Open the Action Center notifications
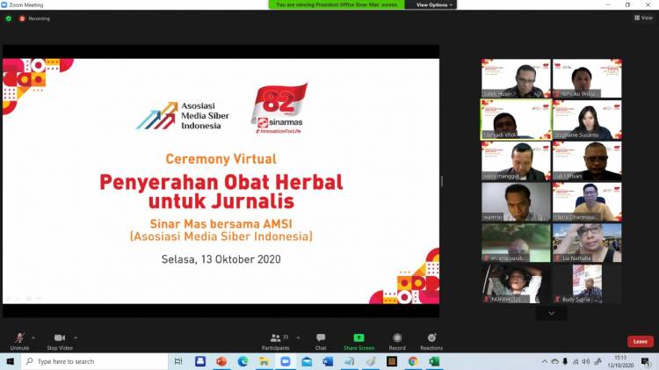659x370 pixels. pyautogui.click(x=646, y=361)
